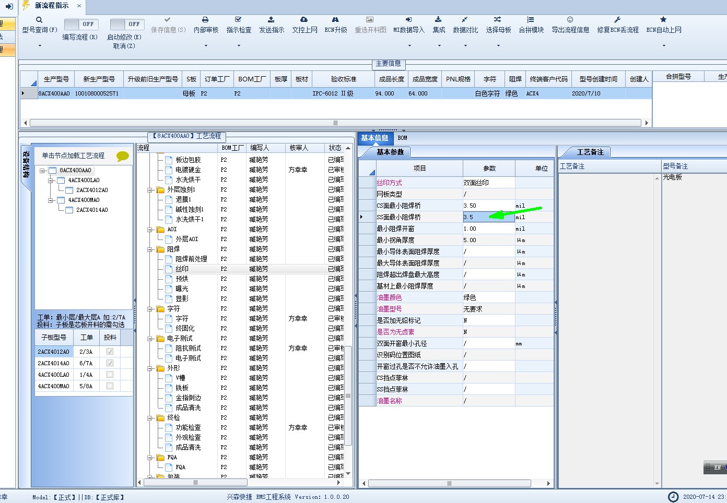Screen dimensions: 727x503
Task: Select the 新流程指示 document tab
Action: (52, 6)
